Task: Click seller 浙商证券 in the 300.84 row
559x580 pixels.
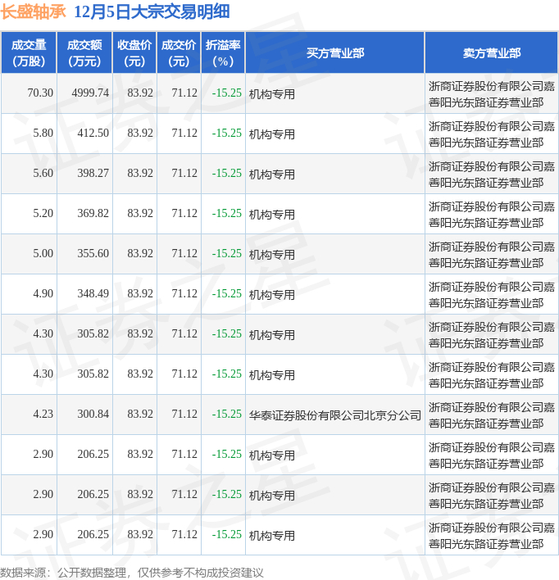Action: (492, 415)
